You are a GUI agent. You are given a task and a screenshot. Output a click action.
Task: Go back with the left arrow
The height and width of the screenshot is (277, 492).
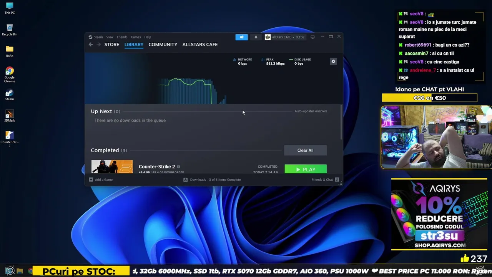tap(91, 45)
